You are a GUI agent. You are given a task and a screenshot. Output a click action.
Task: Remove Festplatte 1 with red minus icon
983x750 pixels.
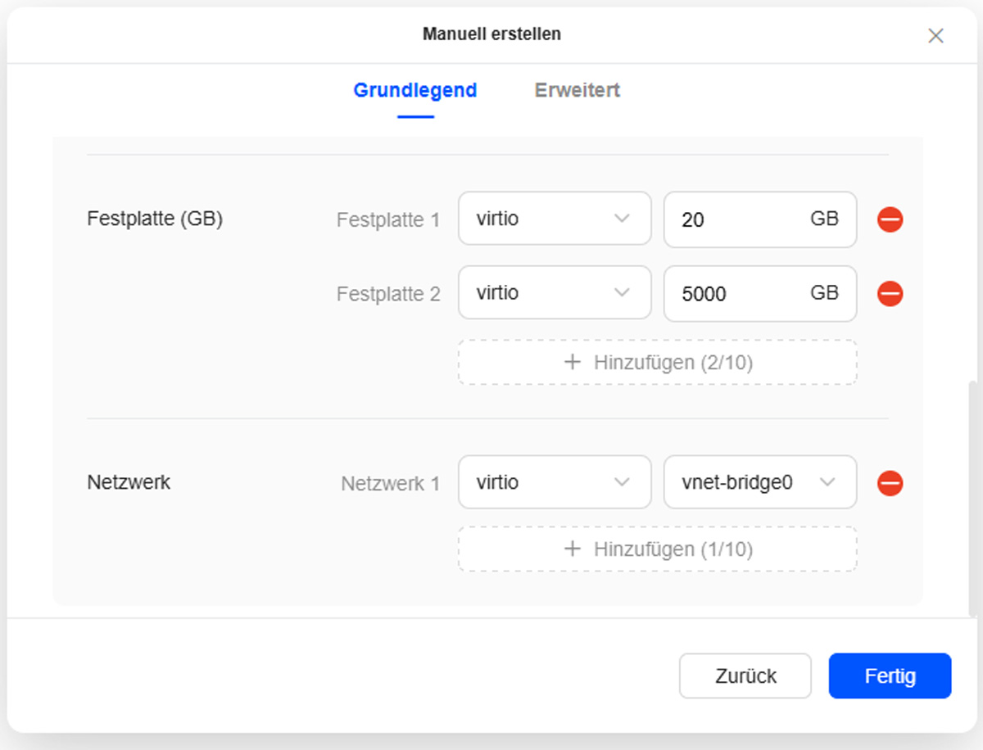(x=890, y=219)
